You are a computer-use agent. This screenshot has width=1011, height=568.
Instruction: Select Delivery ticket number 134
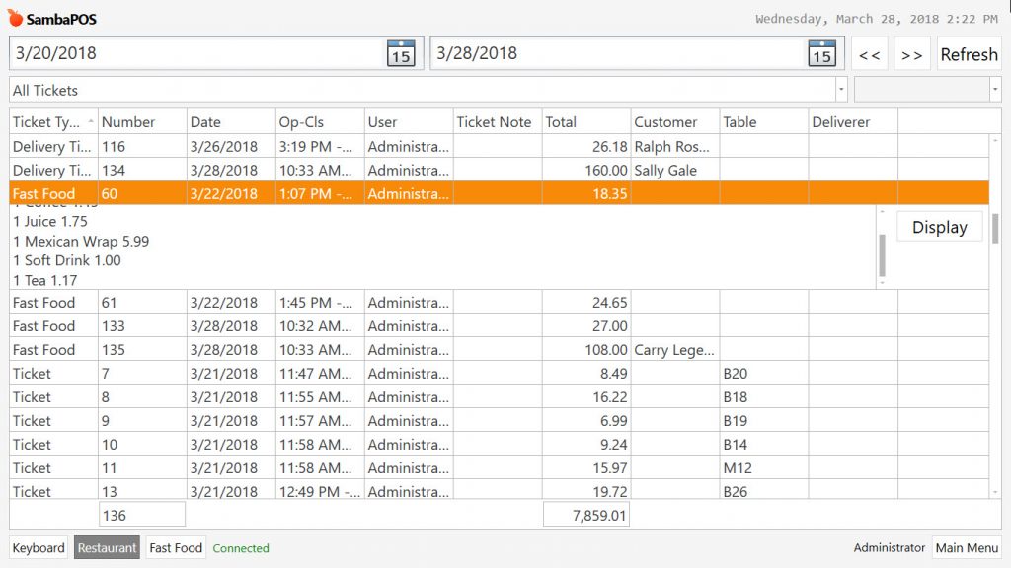(499, 170)
